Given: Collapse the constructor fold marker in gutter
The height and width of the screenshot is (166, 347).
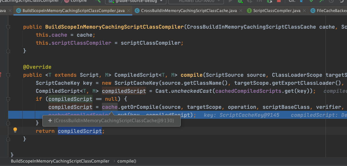Looking at the screenshot, I should click(8, 27).
